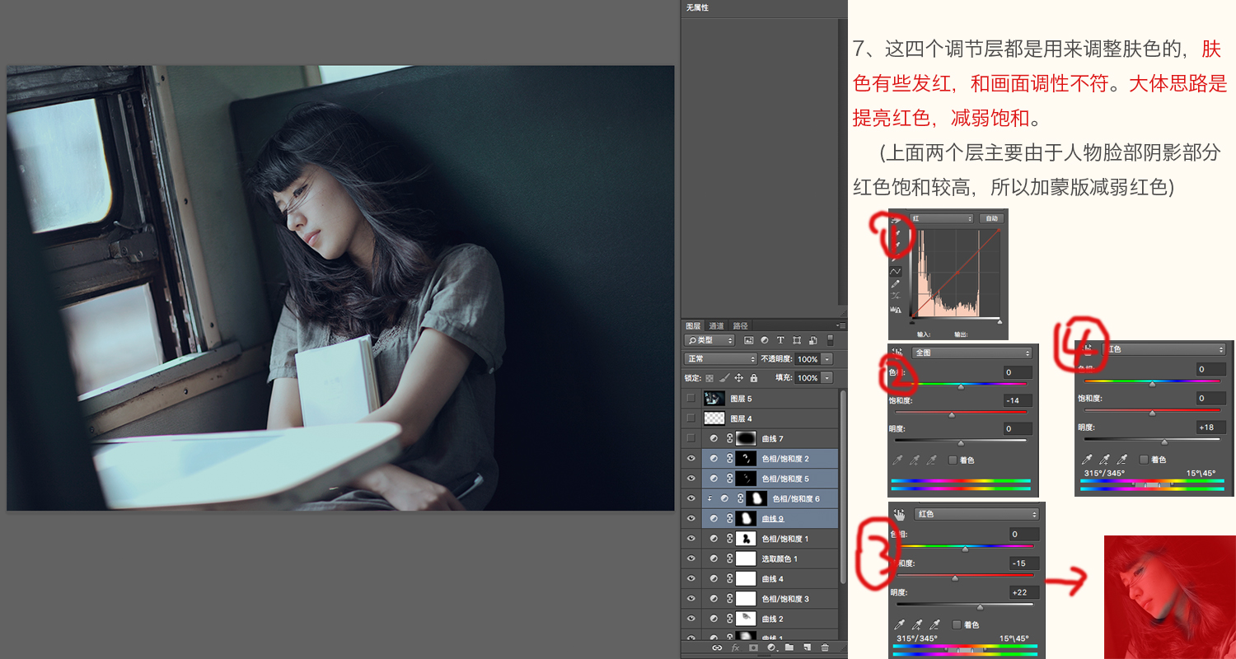Click the add layer mask icon
Screen dimensions: 1236x659
click(753, 648)
